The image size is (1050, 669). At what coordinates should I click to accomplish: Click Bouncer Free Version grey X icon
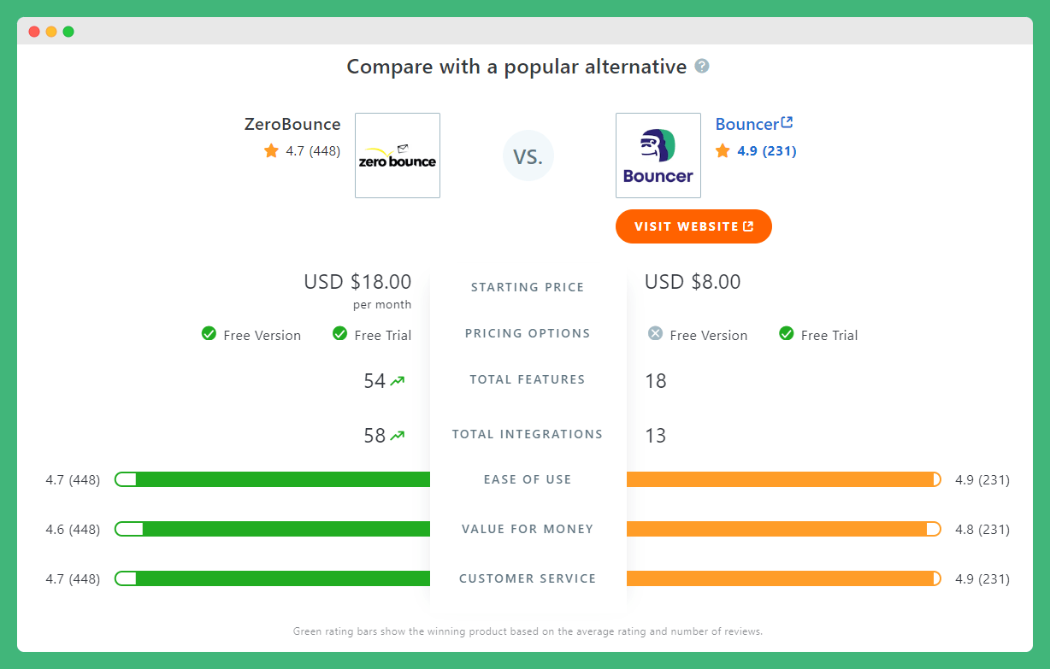(655, 334)
